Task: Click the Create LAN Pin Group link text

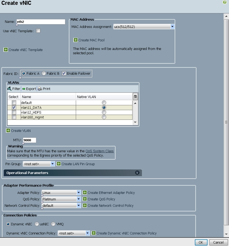Action: [78, 164]
